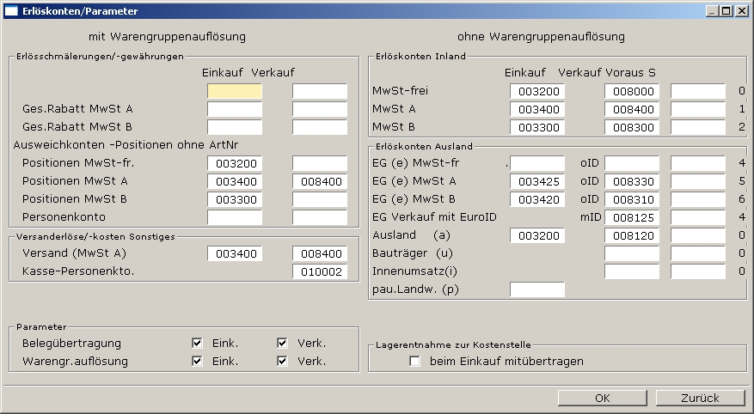Uncheck Warengr.auflösung Eink. checkbox
Image resolution: width=754 pixels, height=414 pixels.
[x=198, y=362]
